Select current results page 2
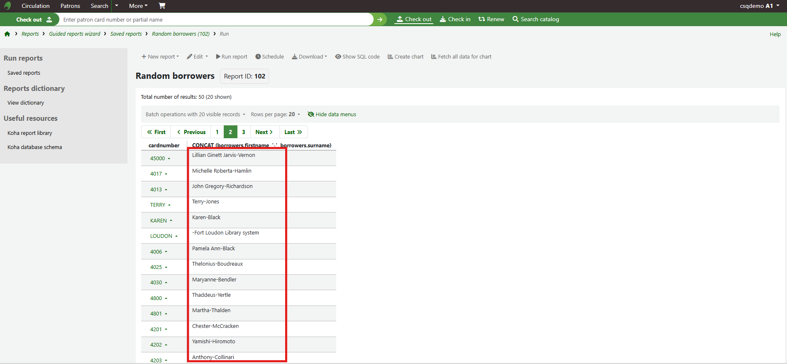The image size is (787, 364). [230, 132]
